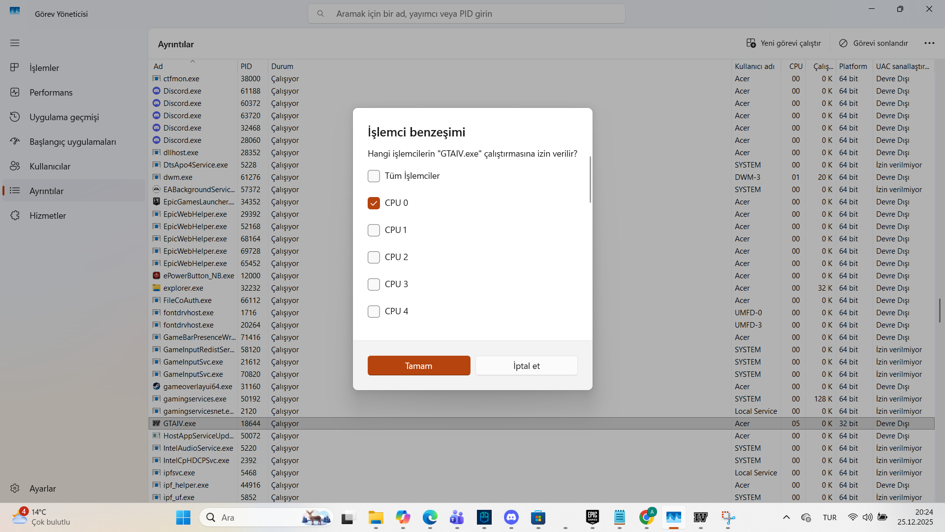Click the EpicGamesLauncher process icon
945x532 pixels.
pyautogui.click(x=157, y=201)
